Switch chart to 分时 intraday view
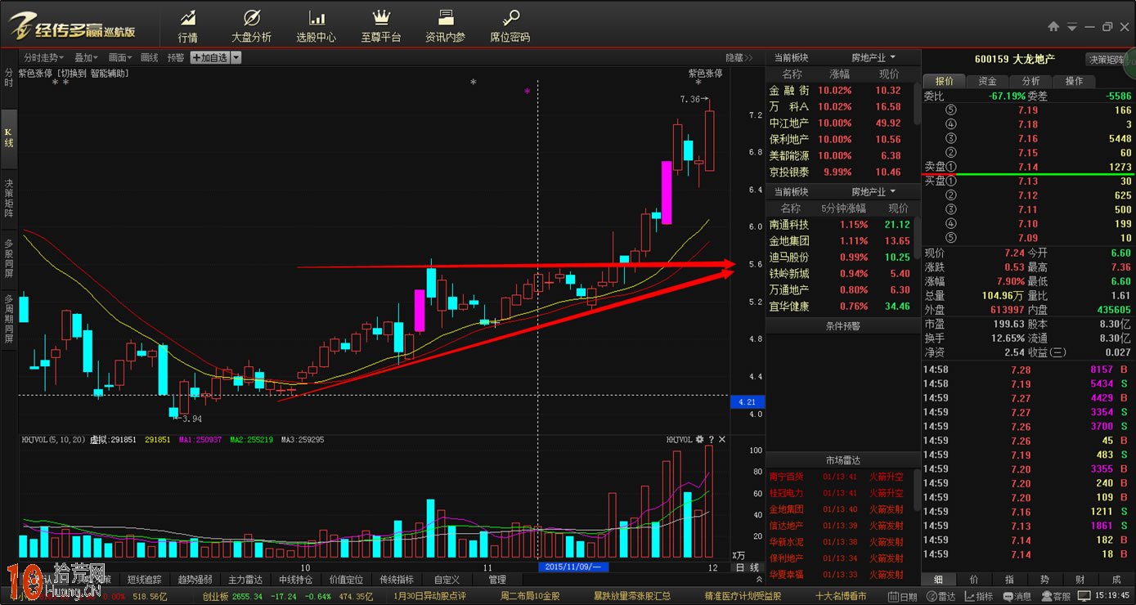The image size is (1136, 605). [x=9, y=78]
